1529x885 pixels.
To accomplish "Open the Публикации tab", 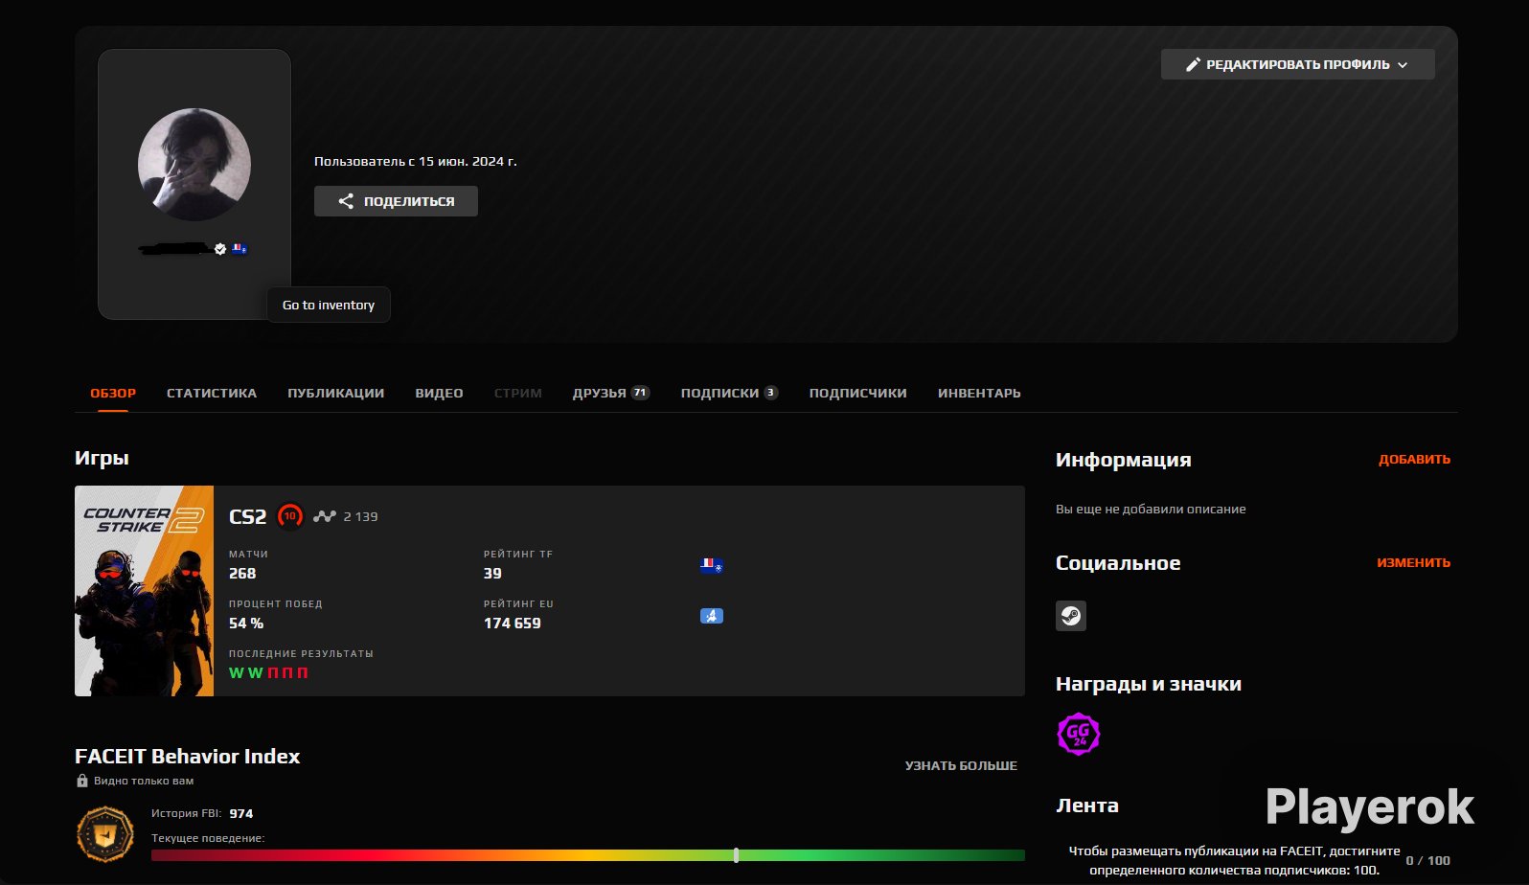I will pyautogui.click(x=336, y=393).
